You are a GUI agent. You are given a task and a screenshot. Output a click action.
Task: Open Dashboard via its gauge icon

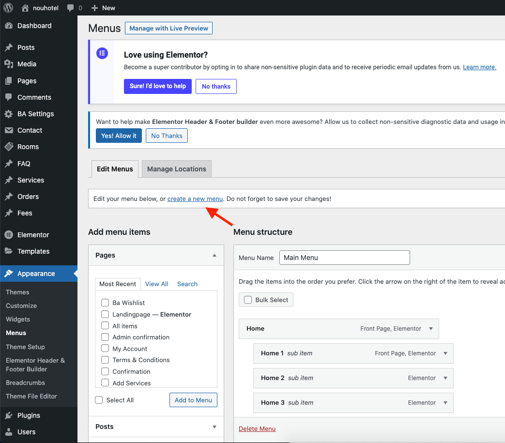pos(9,26)
